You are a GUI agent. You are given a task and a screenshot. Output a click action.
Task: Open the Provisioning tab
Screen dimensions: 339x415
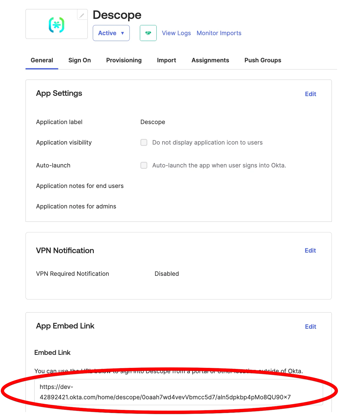(124, 60)
